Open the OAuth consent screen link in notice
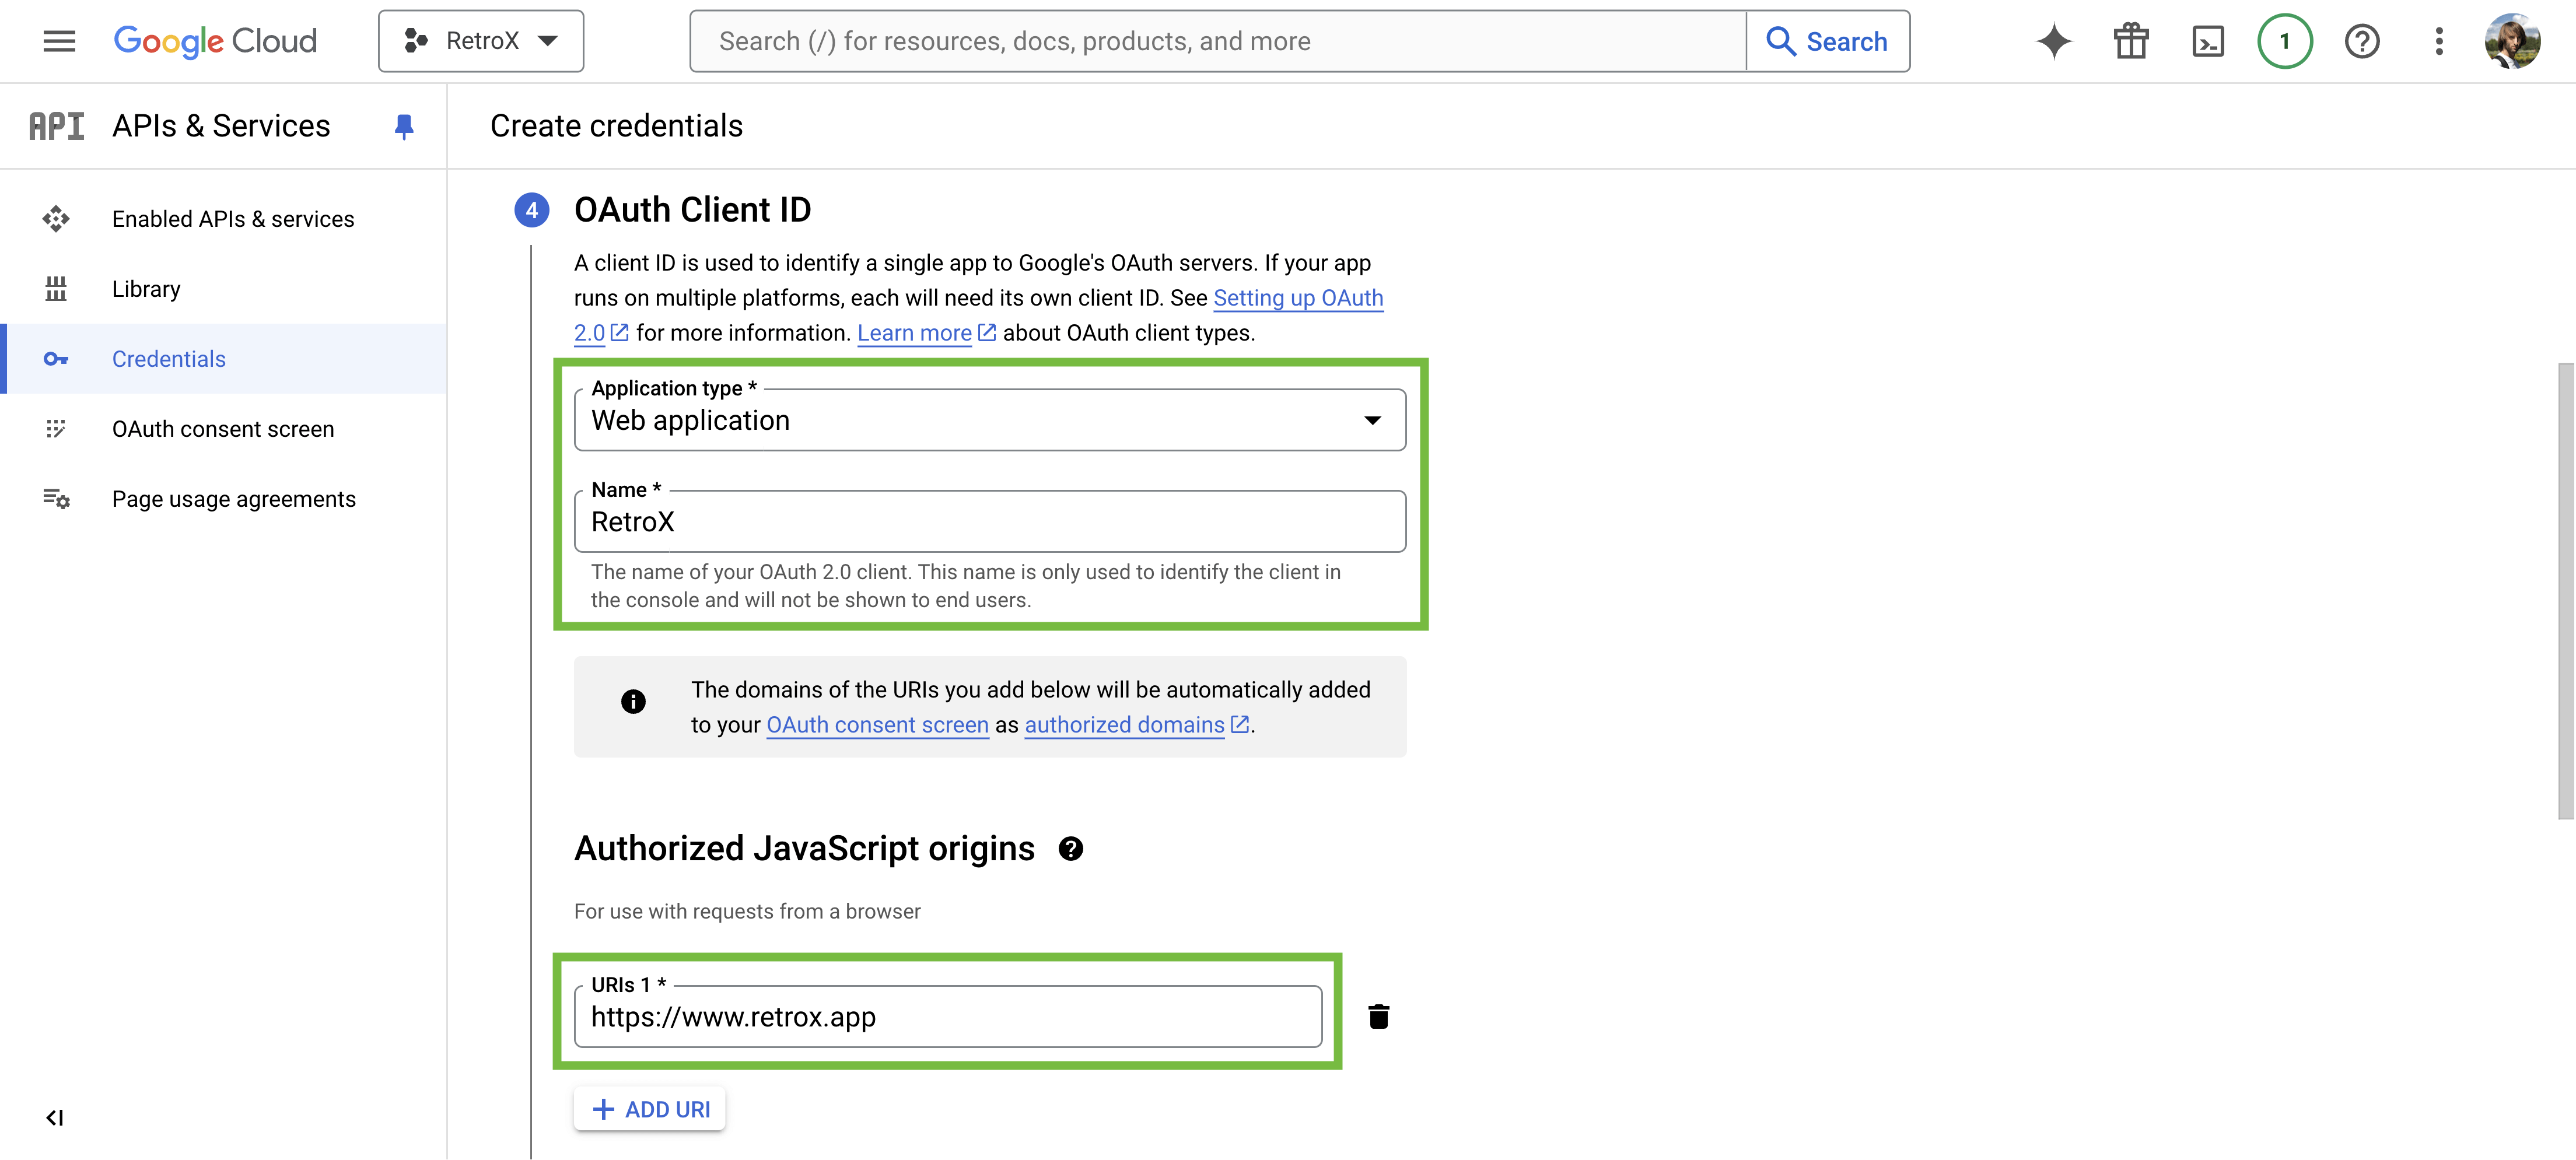 coord(877,725)
